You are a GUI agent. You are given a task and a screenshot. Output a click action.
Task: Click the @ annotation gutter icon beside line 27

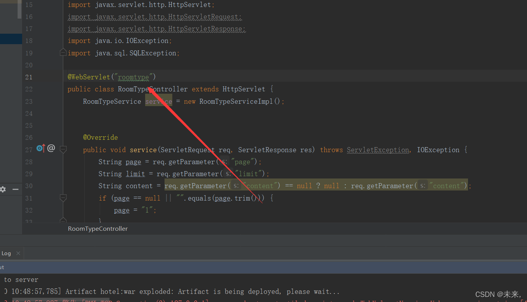(51, 148)
